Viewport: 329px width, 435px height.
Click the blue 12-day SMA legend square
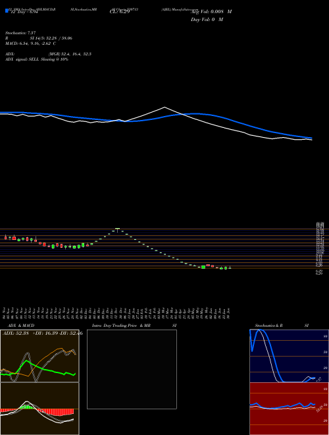click(7, 11)
